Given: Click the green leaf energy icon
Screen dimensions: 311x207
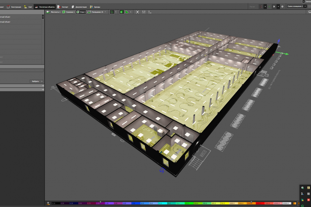Looking at the screenshot, I should pos(269,7).
